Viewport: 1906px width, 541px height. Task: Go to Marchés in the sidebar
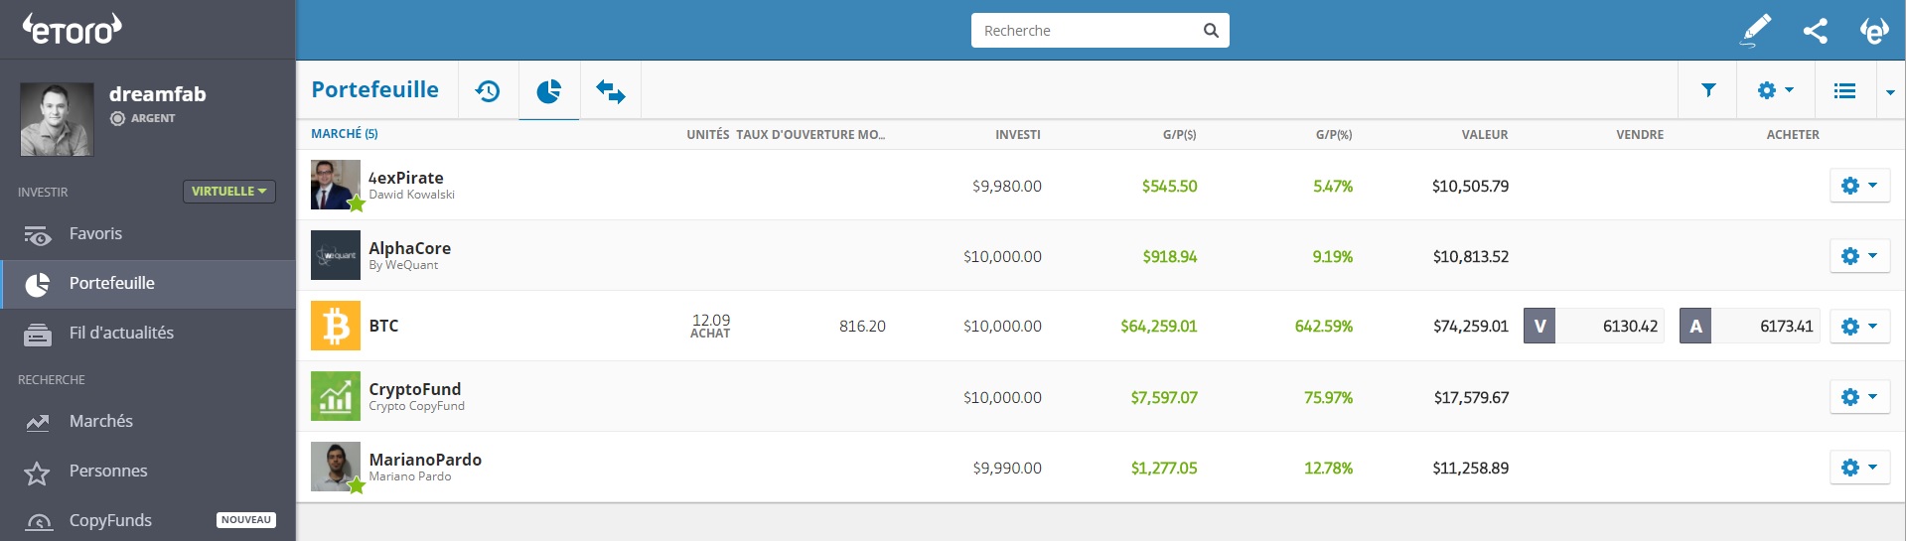coord(100,422)
